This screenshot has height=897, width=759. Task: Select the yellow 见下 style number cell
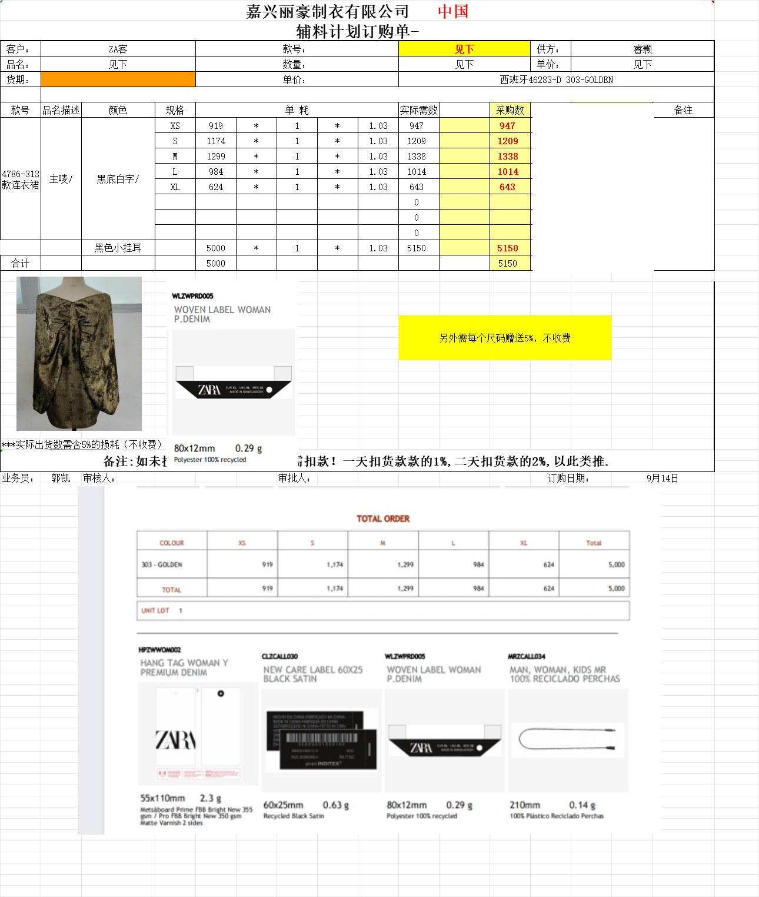464,49
